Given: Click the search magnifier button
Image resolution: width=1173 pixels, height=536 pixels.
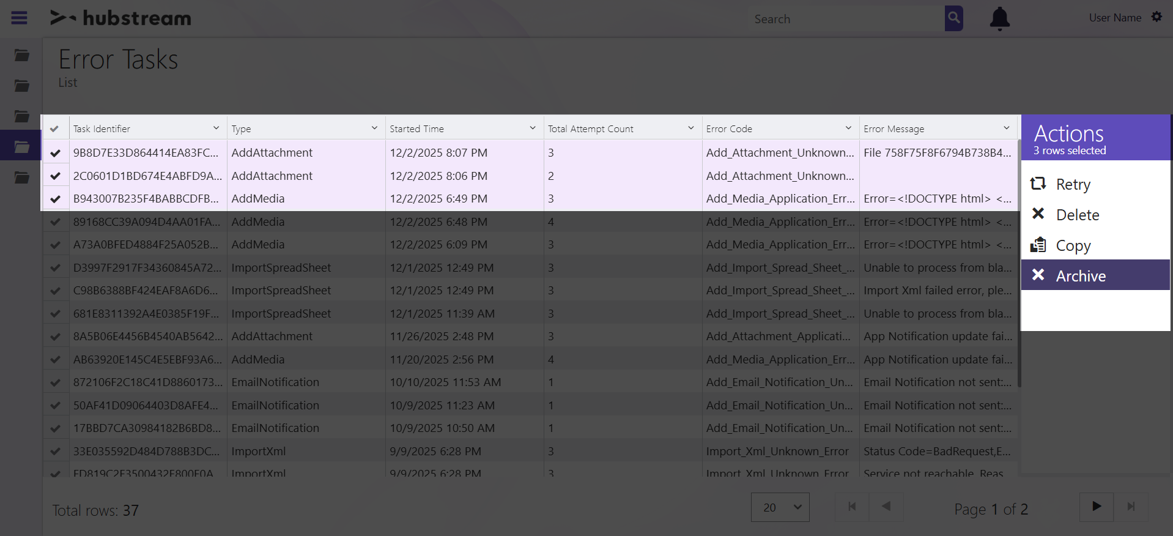Looking at the screenshot, I should pyautogui.click(x=953, y=18).
